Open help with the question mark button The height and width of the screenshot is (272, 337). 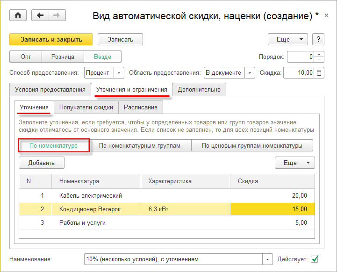click(318, 39)
